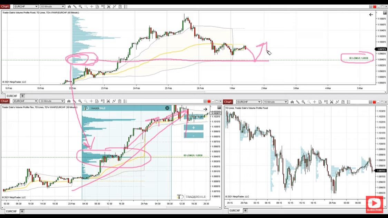Open Chart menu of the 30 Minute window
Screen dimensions: 388x218
coord(5,101)
